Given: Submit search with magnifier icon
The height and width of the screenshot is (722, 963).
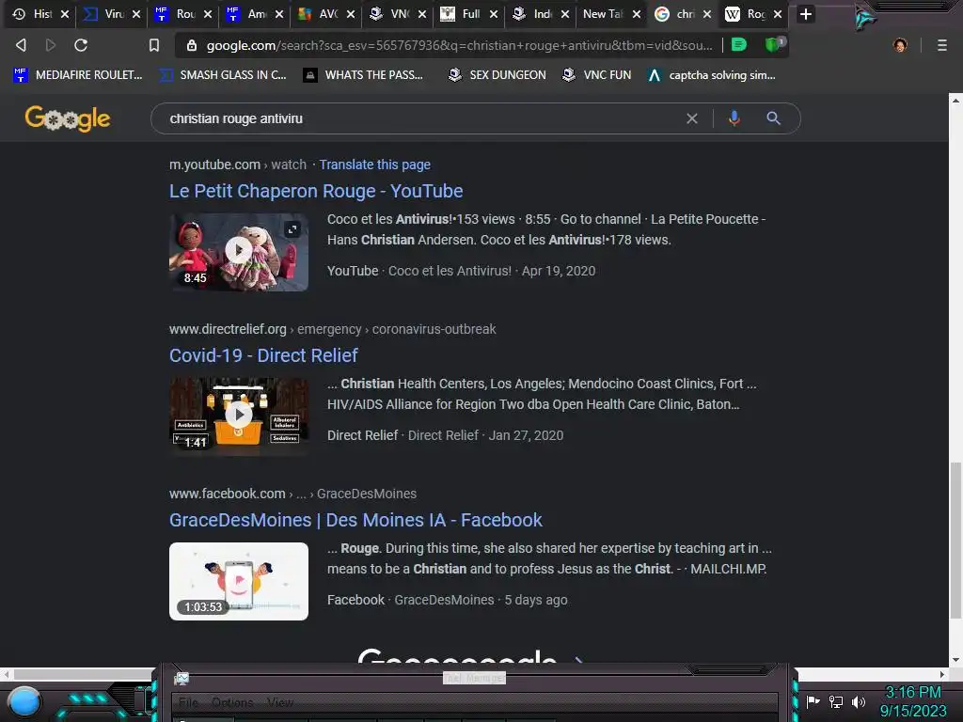Looking at the screenshot, I should 773,118.
